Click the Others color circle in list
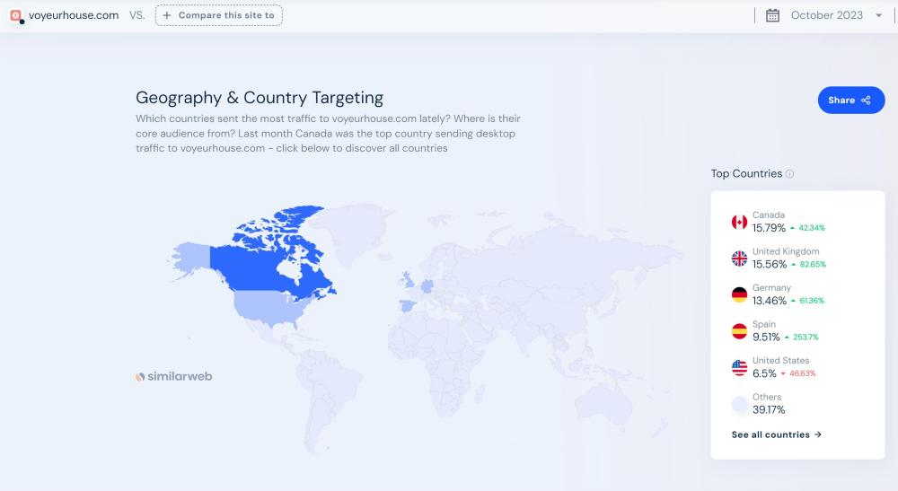898x491 pixels. click(739, 404)
